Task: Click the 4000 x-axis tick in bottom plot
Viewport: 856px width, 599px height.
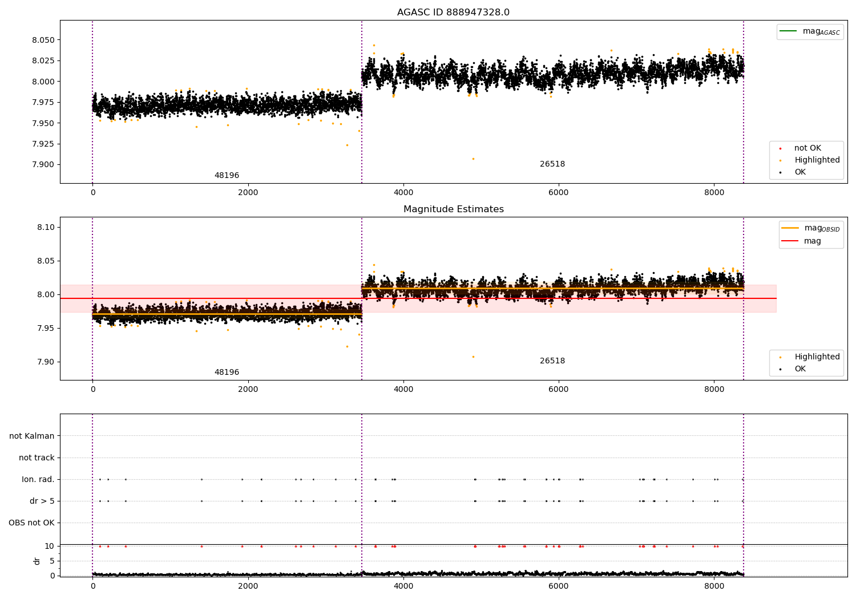Action: pos(403,586)
